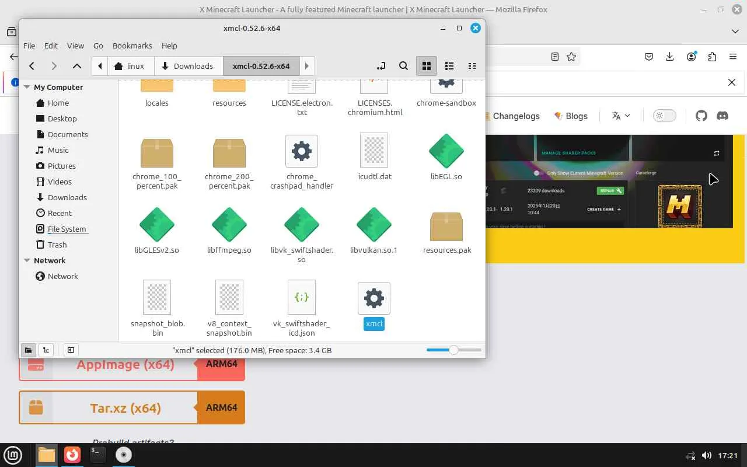Open Home in the sidebar
Screen dimensions: 747x467
point(58,103)
